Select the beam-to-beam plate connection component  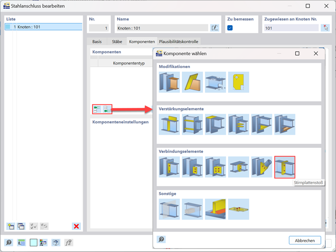(238, 167)
